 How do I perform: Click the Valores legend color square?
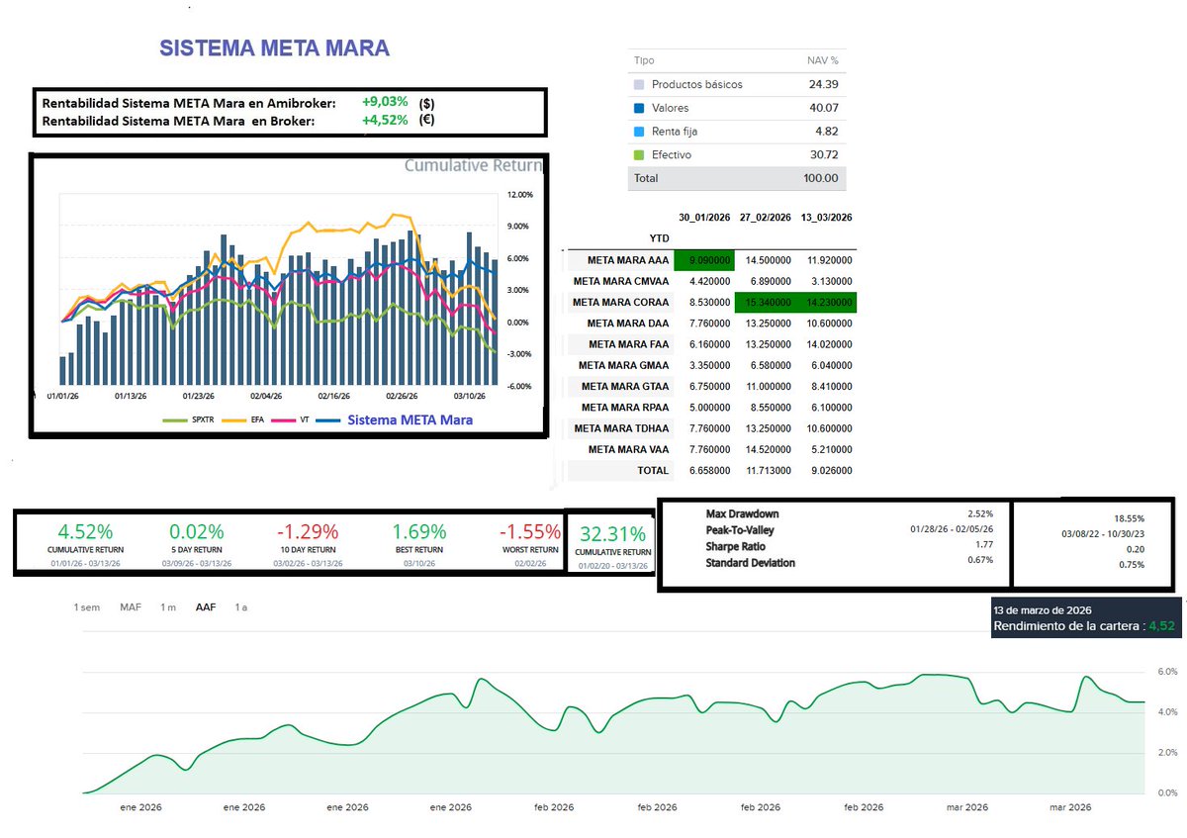(638, 108)
